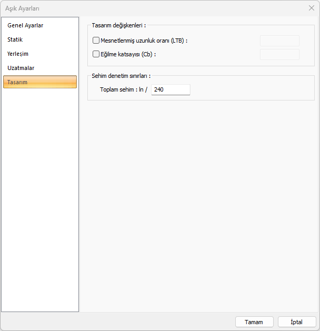This screenshot has width=320, height=331.
Task: Confirm settings with the Tamam button
Action: 254,322
